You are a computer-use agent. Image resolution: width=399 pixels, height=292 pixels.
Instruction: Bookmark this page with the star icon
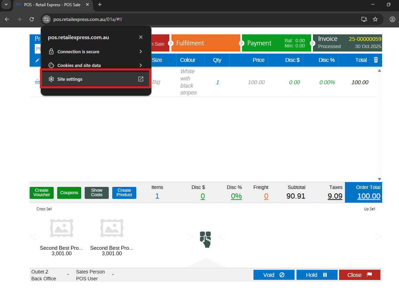point(375,19)
